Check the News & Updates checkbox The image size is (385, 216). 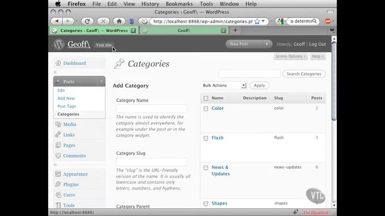[206, 168]
